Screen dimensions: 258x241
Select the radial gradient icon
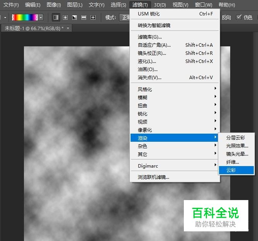(x=65, y=17)
